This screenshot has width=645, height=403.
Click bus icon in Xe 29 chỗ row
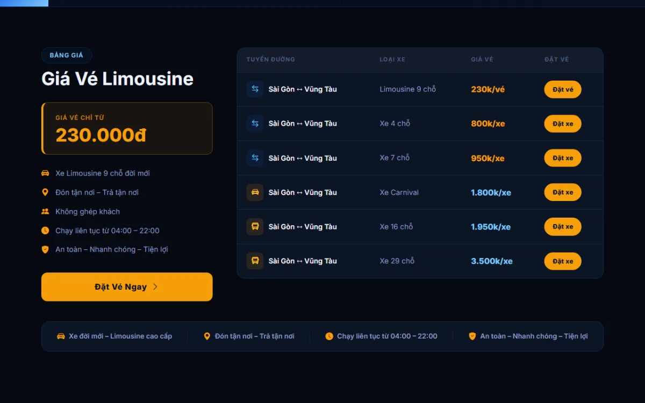pos(255,261)
